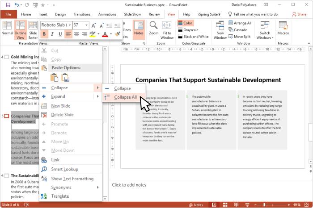313x208 pixels.
Task: Select Black and White mode
Action: 193,37
